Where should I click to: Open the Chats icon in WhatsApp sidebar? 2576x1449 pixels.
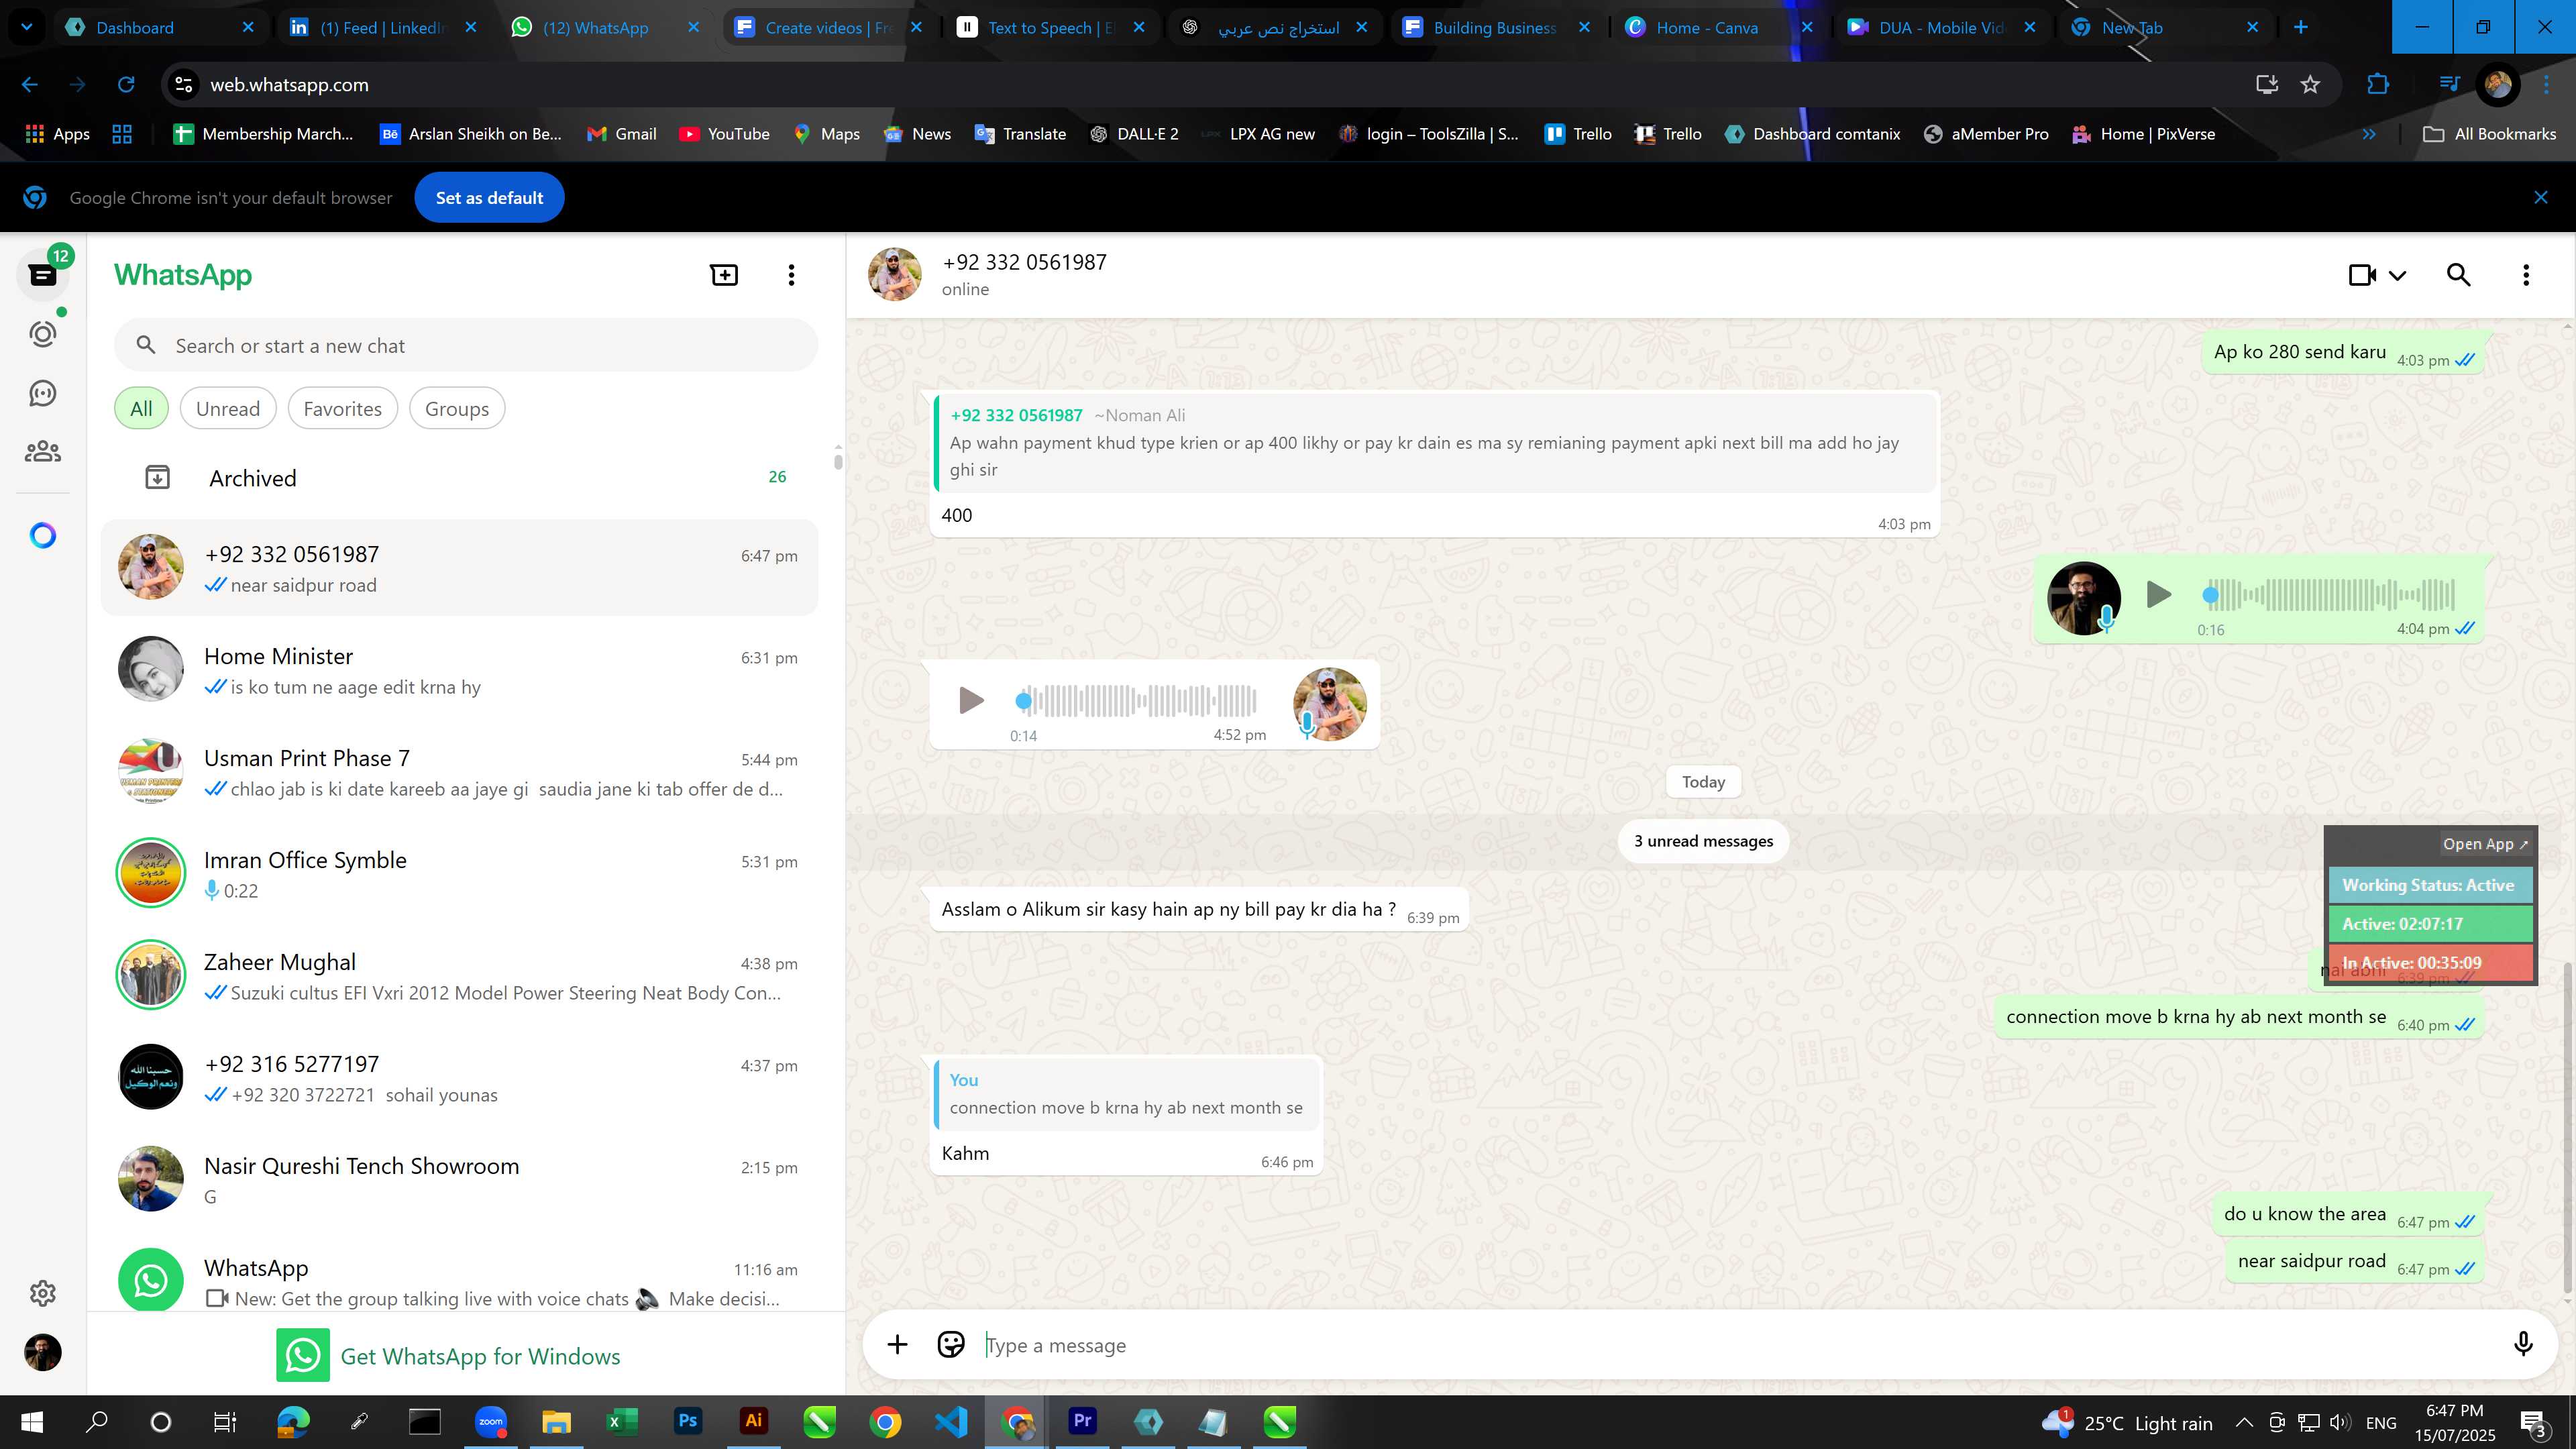click(42, 275)
